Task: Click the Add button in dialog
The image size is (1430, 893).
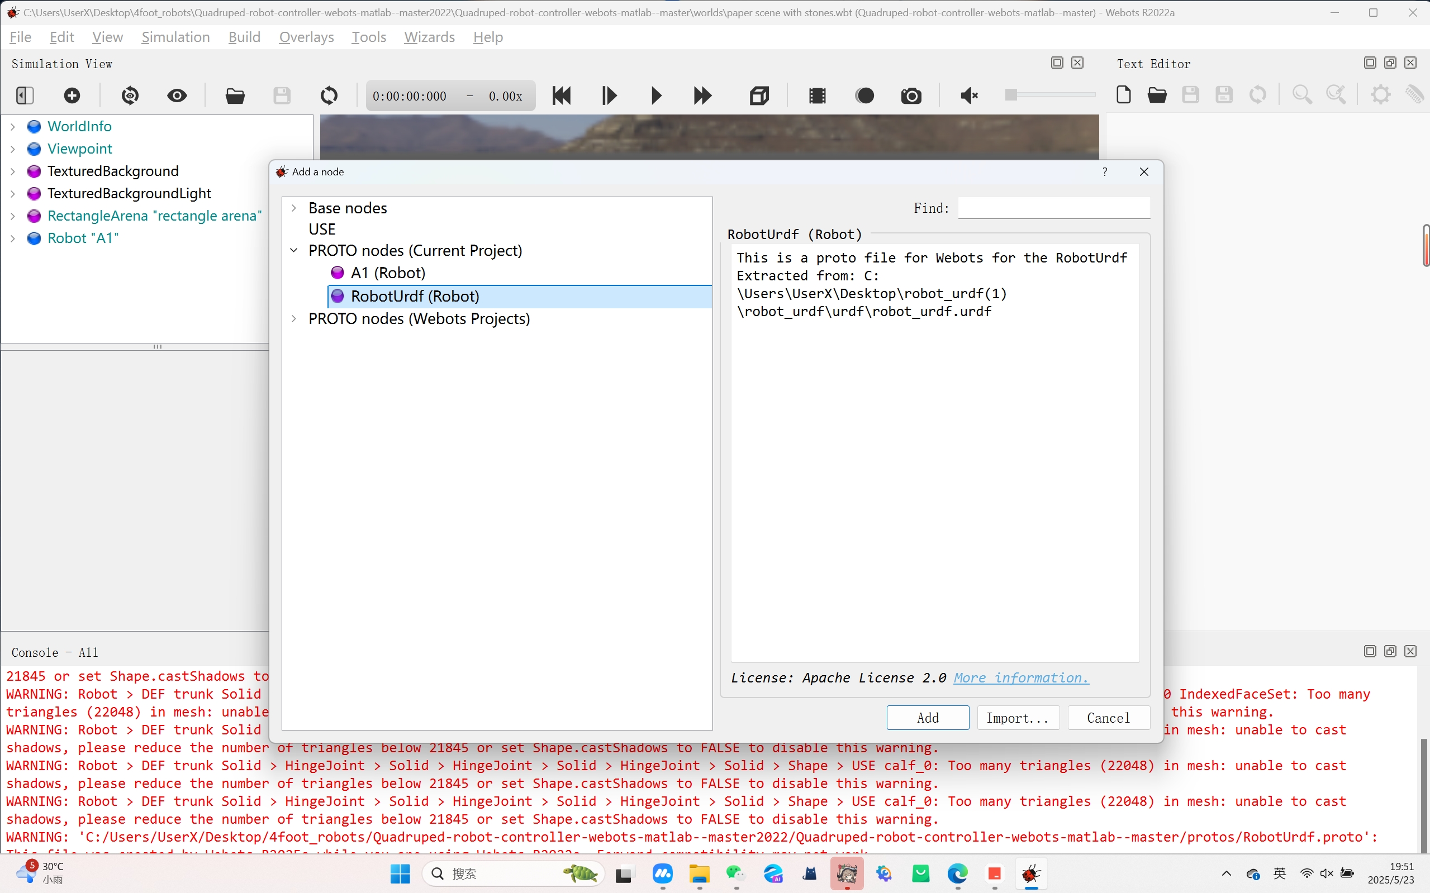Action: tap(927, 718)
